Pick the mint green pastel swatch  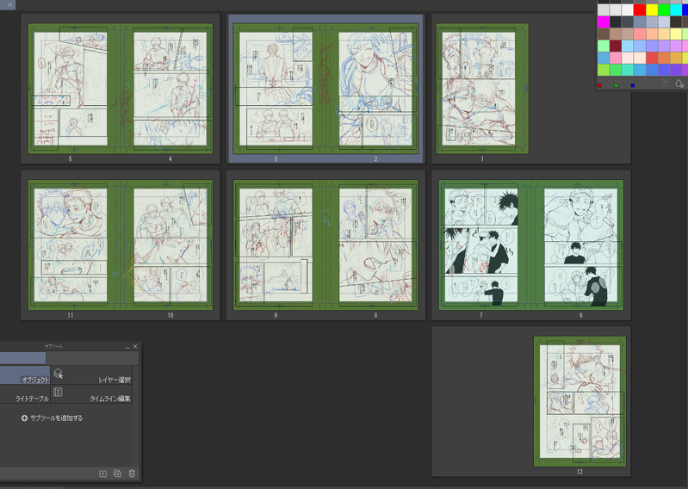tap(604, 46)
